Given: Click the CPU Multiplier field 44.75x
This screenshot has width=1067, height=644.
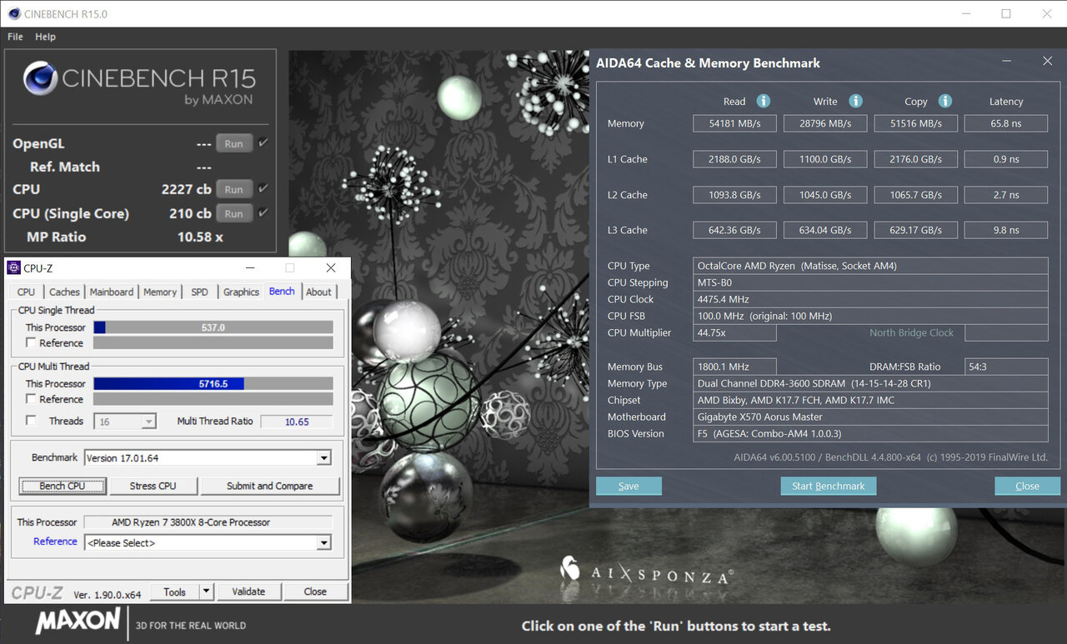Looking at the screenshot, I should [734, 332].
